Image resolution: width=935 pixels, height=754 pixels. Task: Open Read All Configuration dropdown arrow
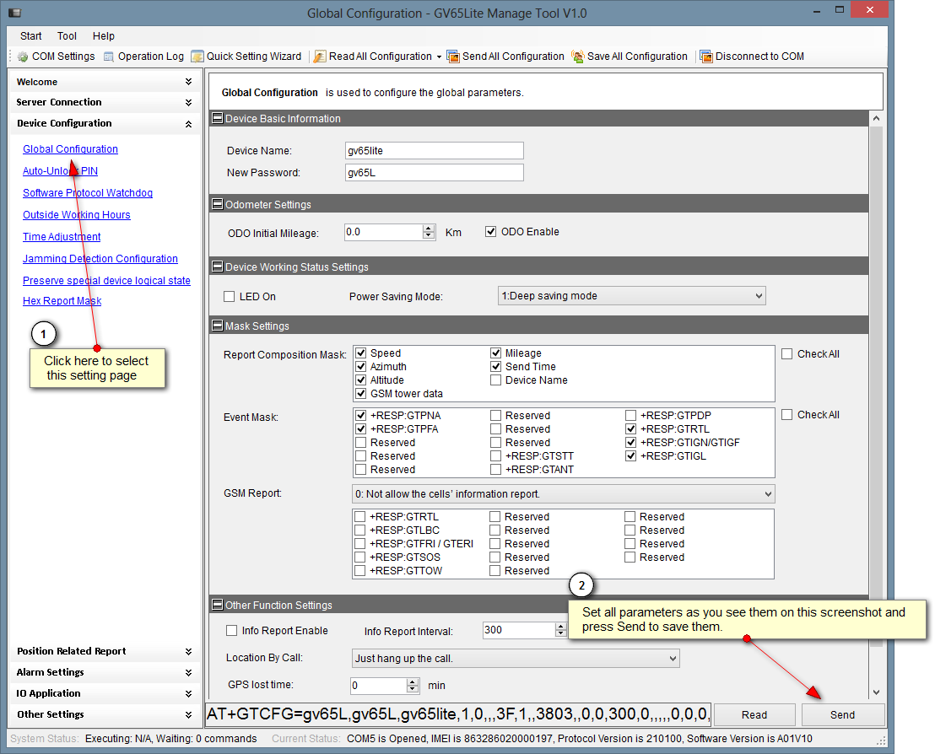(x=439, y=57)
